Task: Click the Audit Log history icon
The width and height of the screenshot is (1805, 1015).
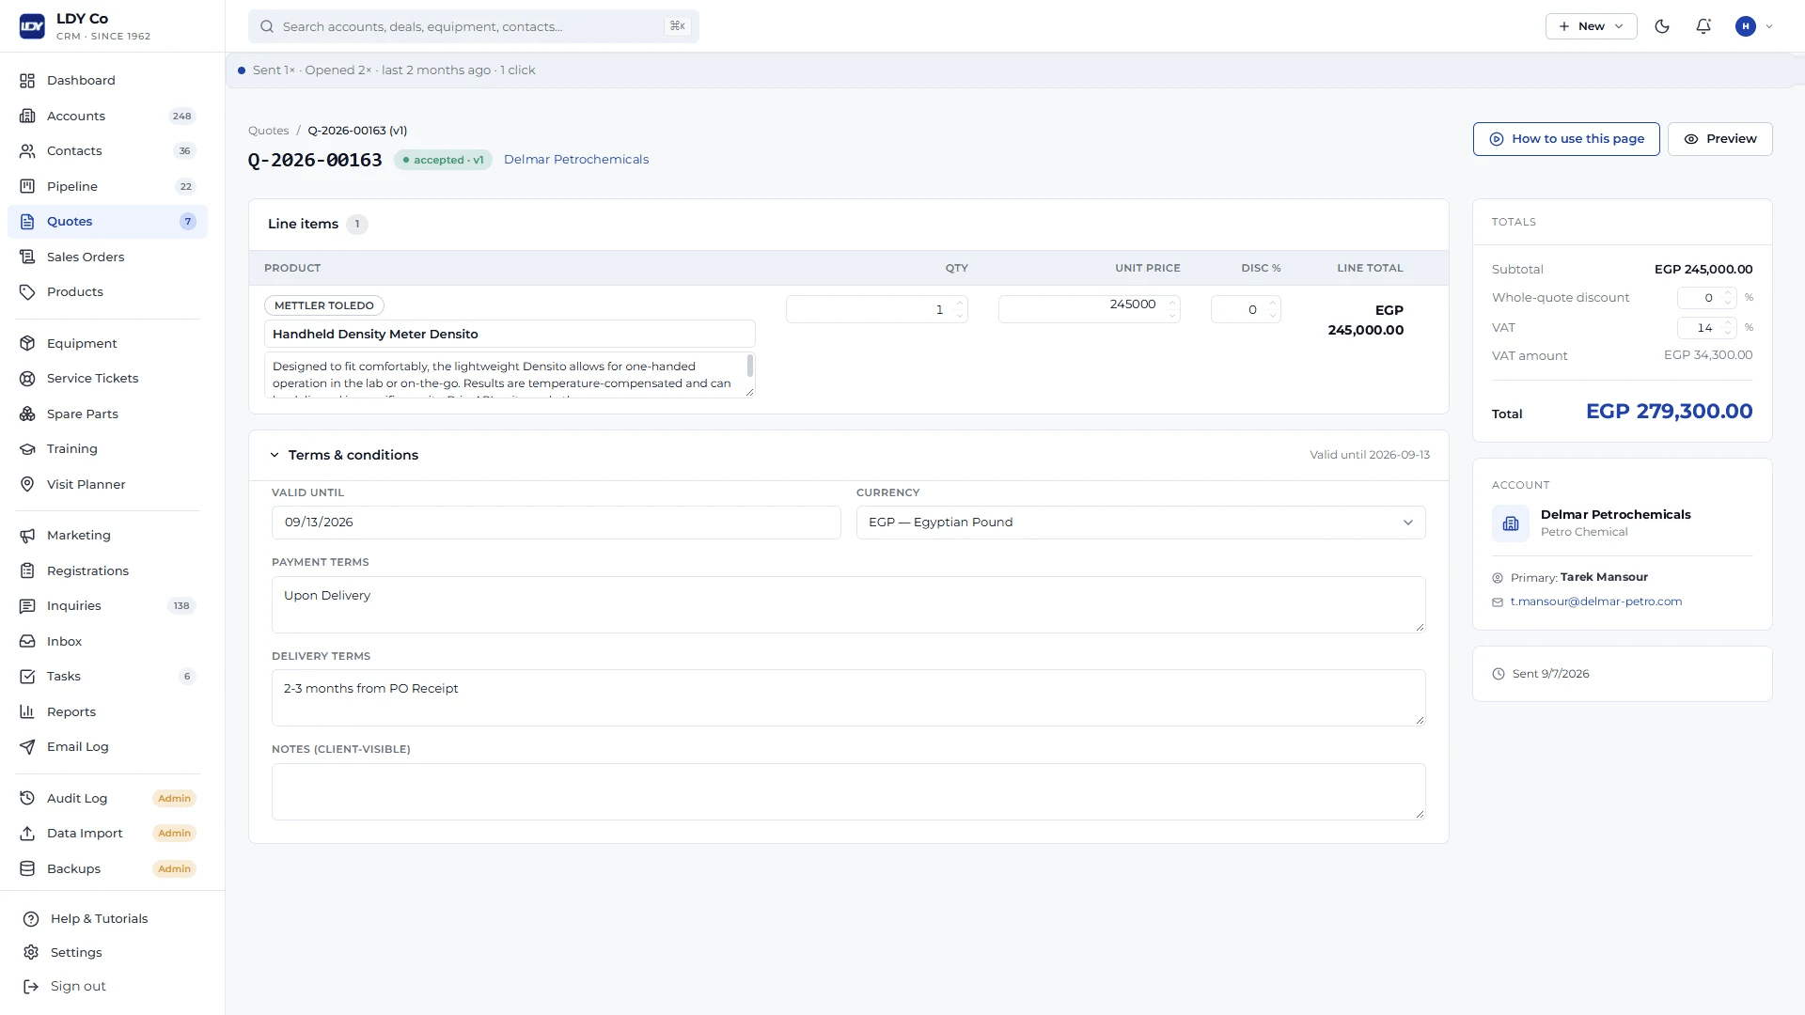Action: click(27, 799)
